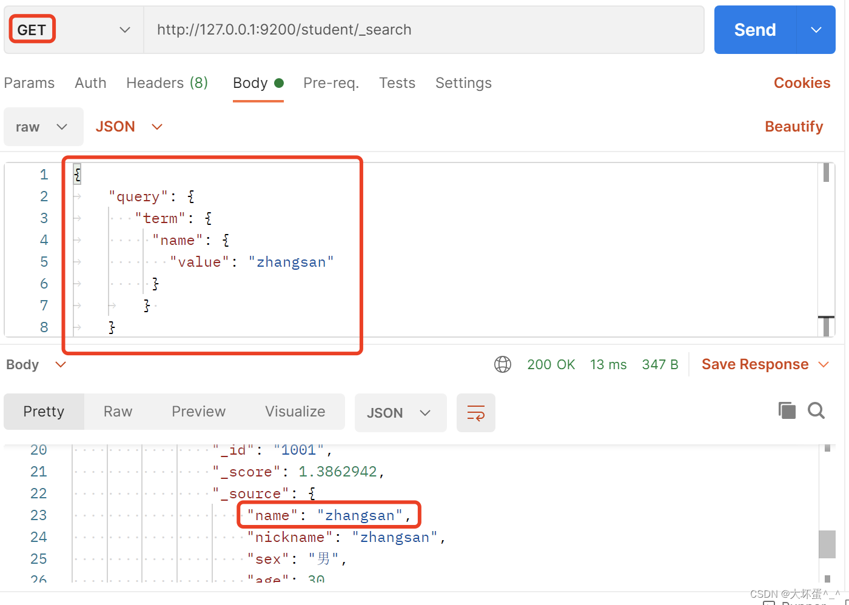Click line number 5 in the request editor

point(44,262)
